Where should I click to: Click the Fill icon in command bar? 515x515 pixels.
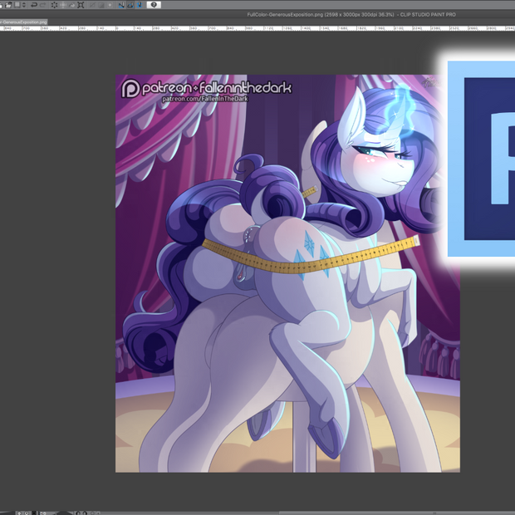click(72, 5)
